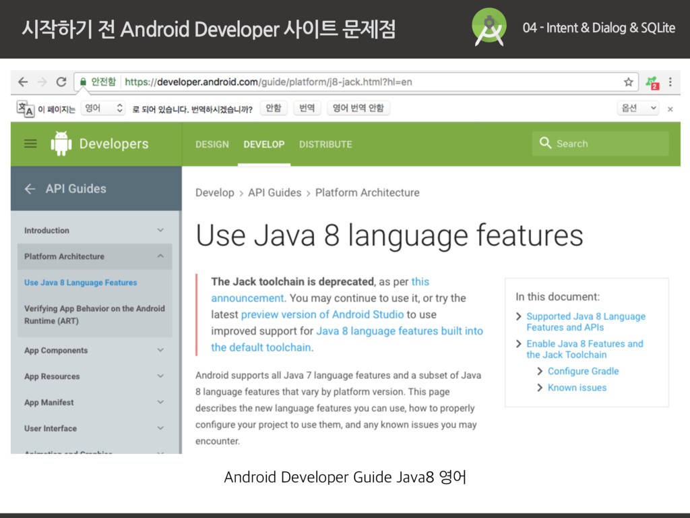This screenshot has height=518, width=690.
Task: Switch to the DISTRIBUTE tab
Action: (x=325, y=144)
